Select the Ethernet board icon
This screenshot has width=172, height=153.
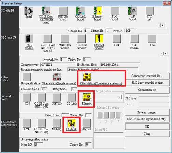tap(98, 11)
